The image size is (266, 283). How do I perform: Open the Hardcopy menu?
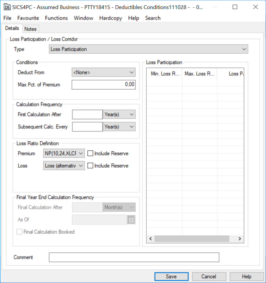111,18
